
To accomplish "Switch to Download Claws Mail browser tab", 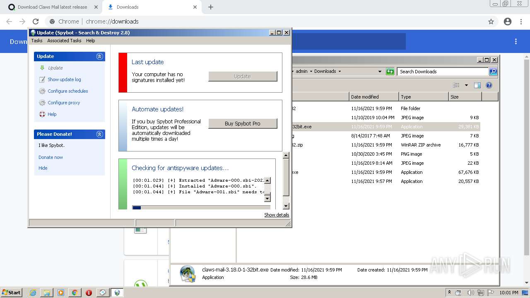I will click(53, 7).
